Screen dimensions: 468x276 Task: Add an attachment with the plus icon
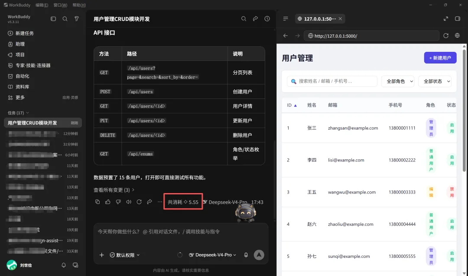pyautogui.click(x=102, y=255)
